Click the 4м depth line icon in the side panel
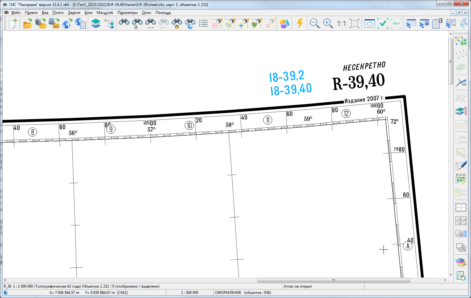Screen dimensions: 471x298 (461, 82)
